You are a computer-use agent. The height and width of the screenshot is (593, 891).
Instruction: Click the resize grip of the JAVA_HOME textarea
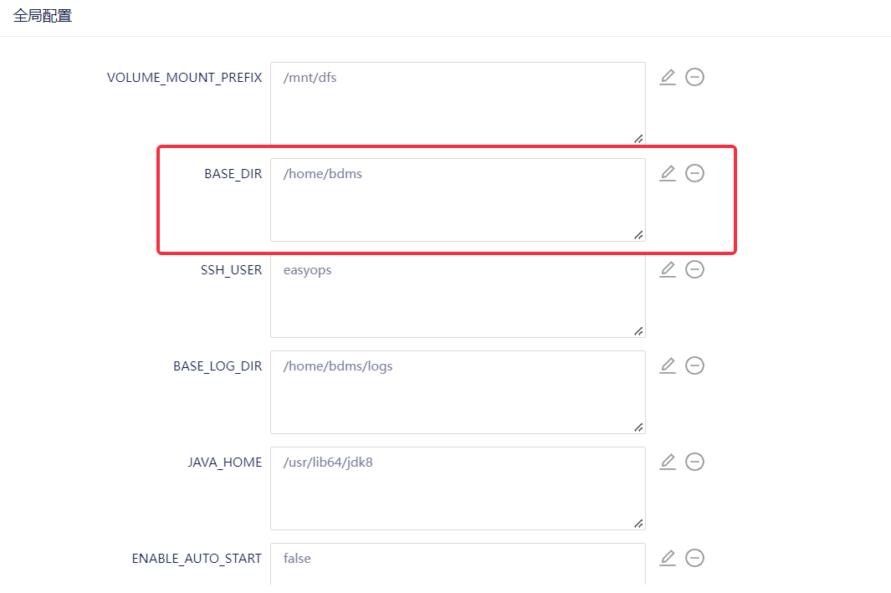point(638,524)
